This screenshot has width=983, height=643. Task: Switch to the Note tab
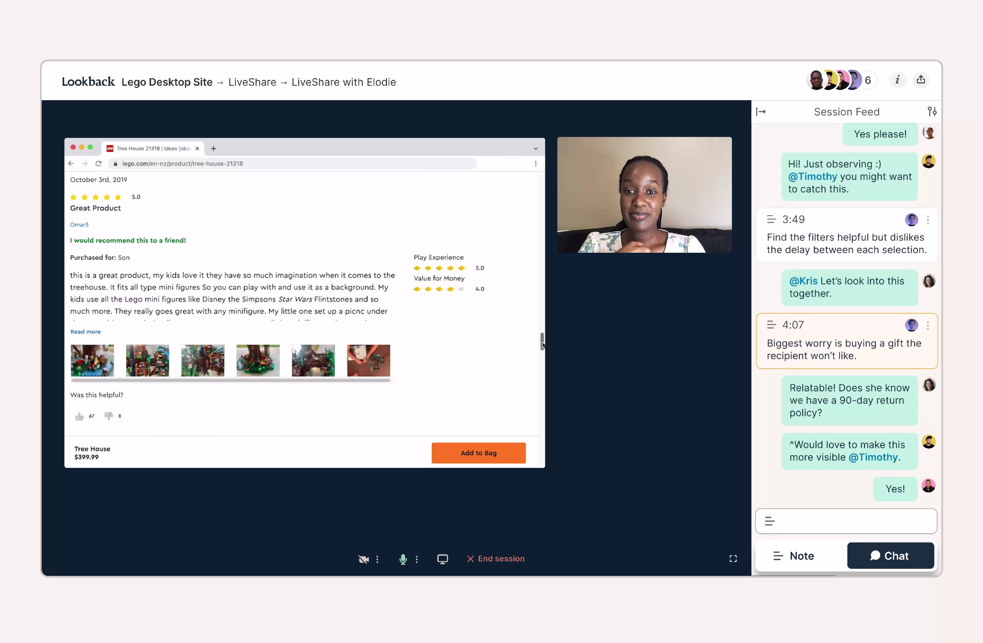coord(793,556)
